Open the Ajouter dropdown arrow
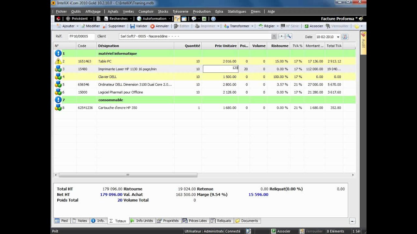The image size is (417, 234). (77, 26)
